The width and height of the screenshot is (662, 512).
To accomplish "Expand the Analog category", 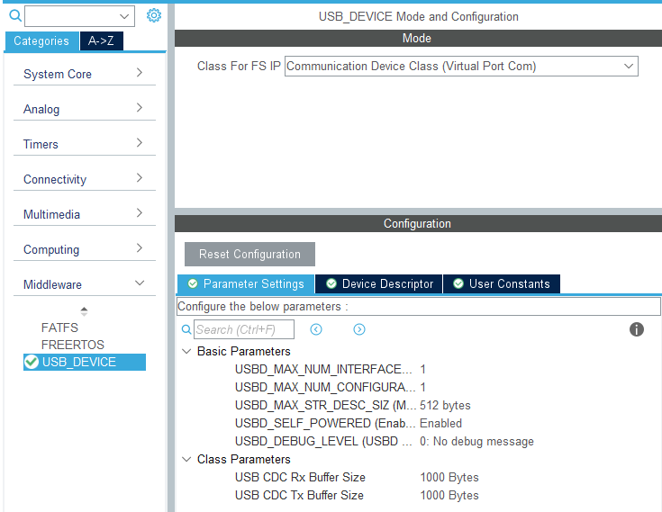I will tap(85, 109).
